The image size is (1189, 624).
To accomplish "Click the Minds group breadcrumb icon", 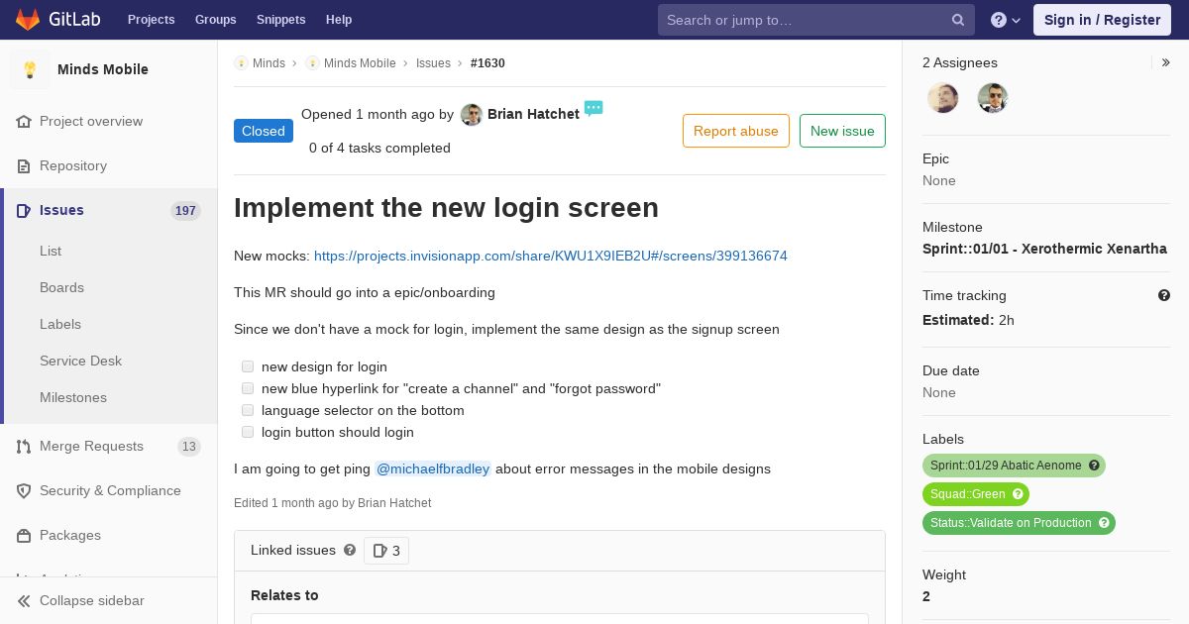I will tap(241, 63).
